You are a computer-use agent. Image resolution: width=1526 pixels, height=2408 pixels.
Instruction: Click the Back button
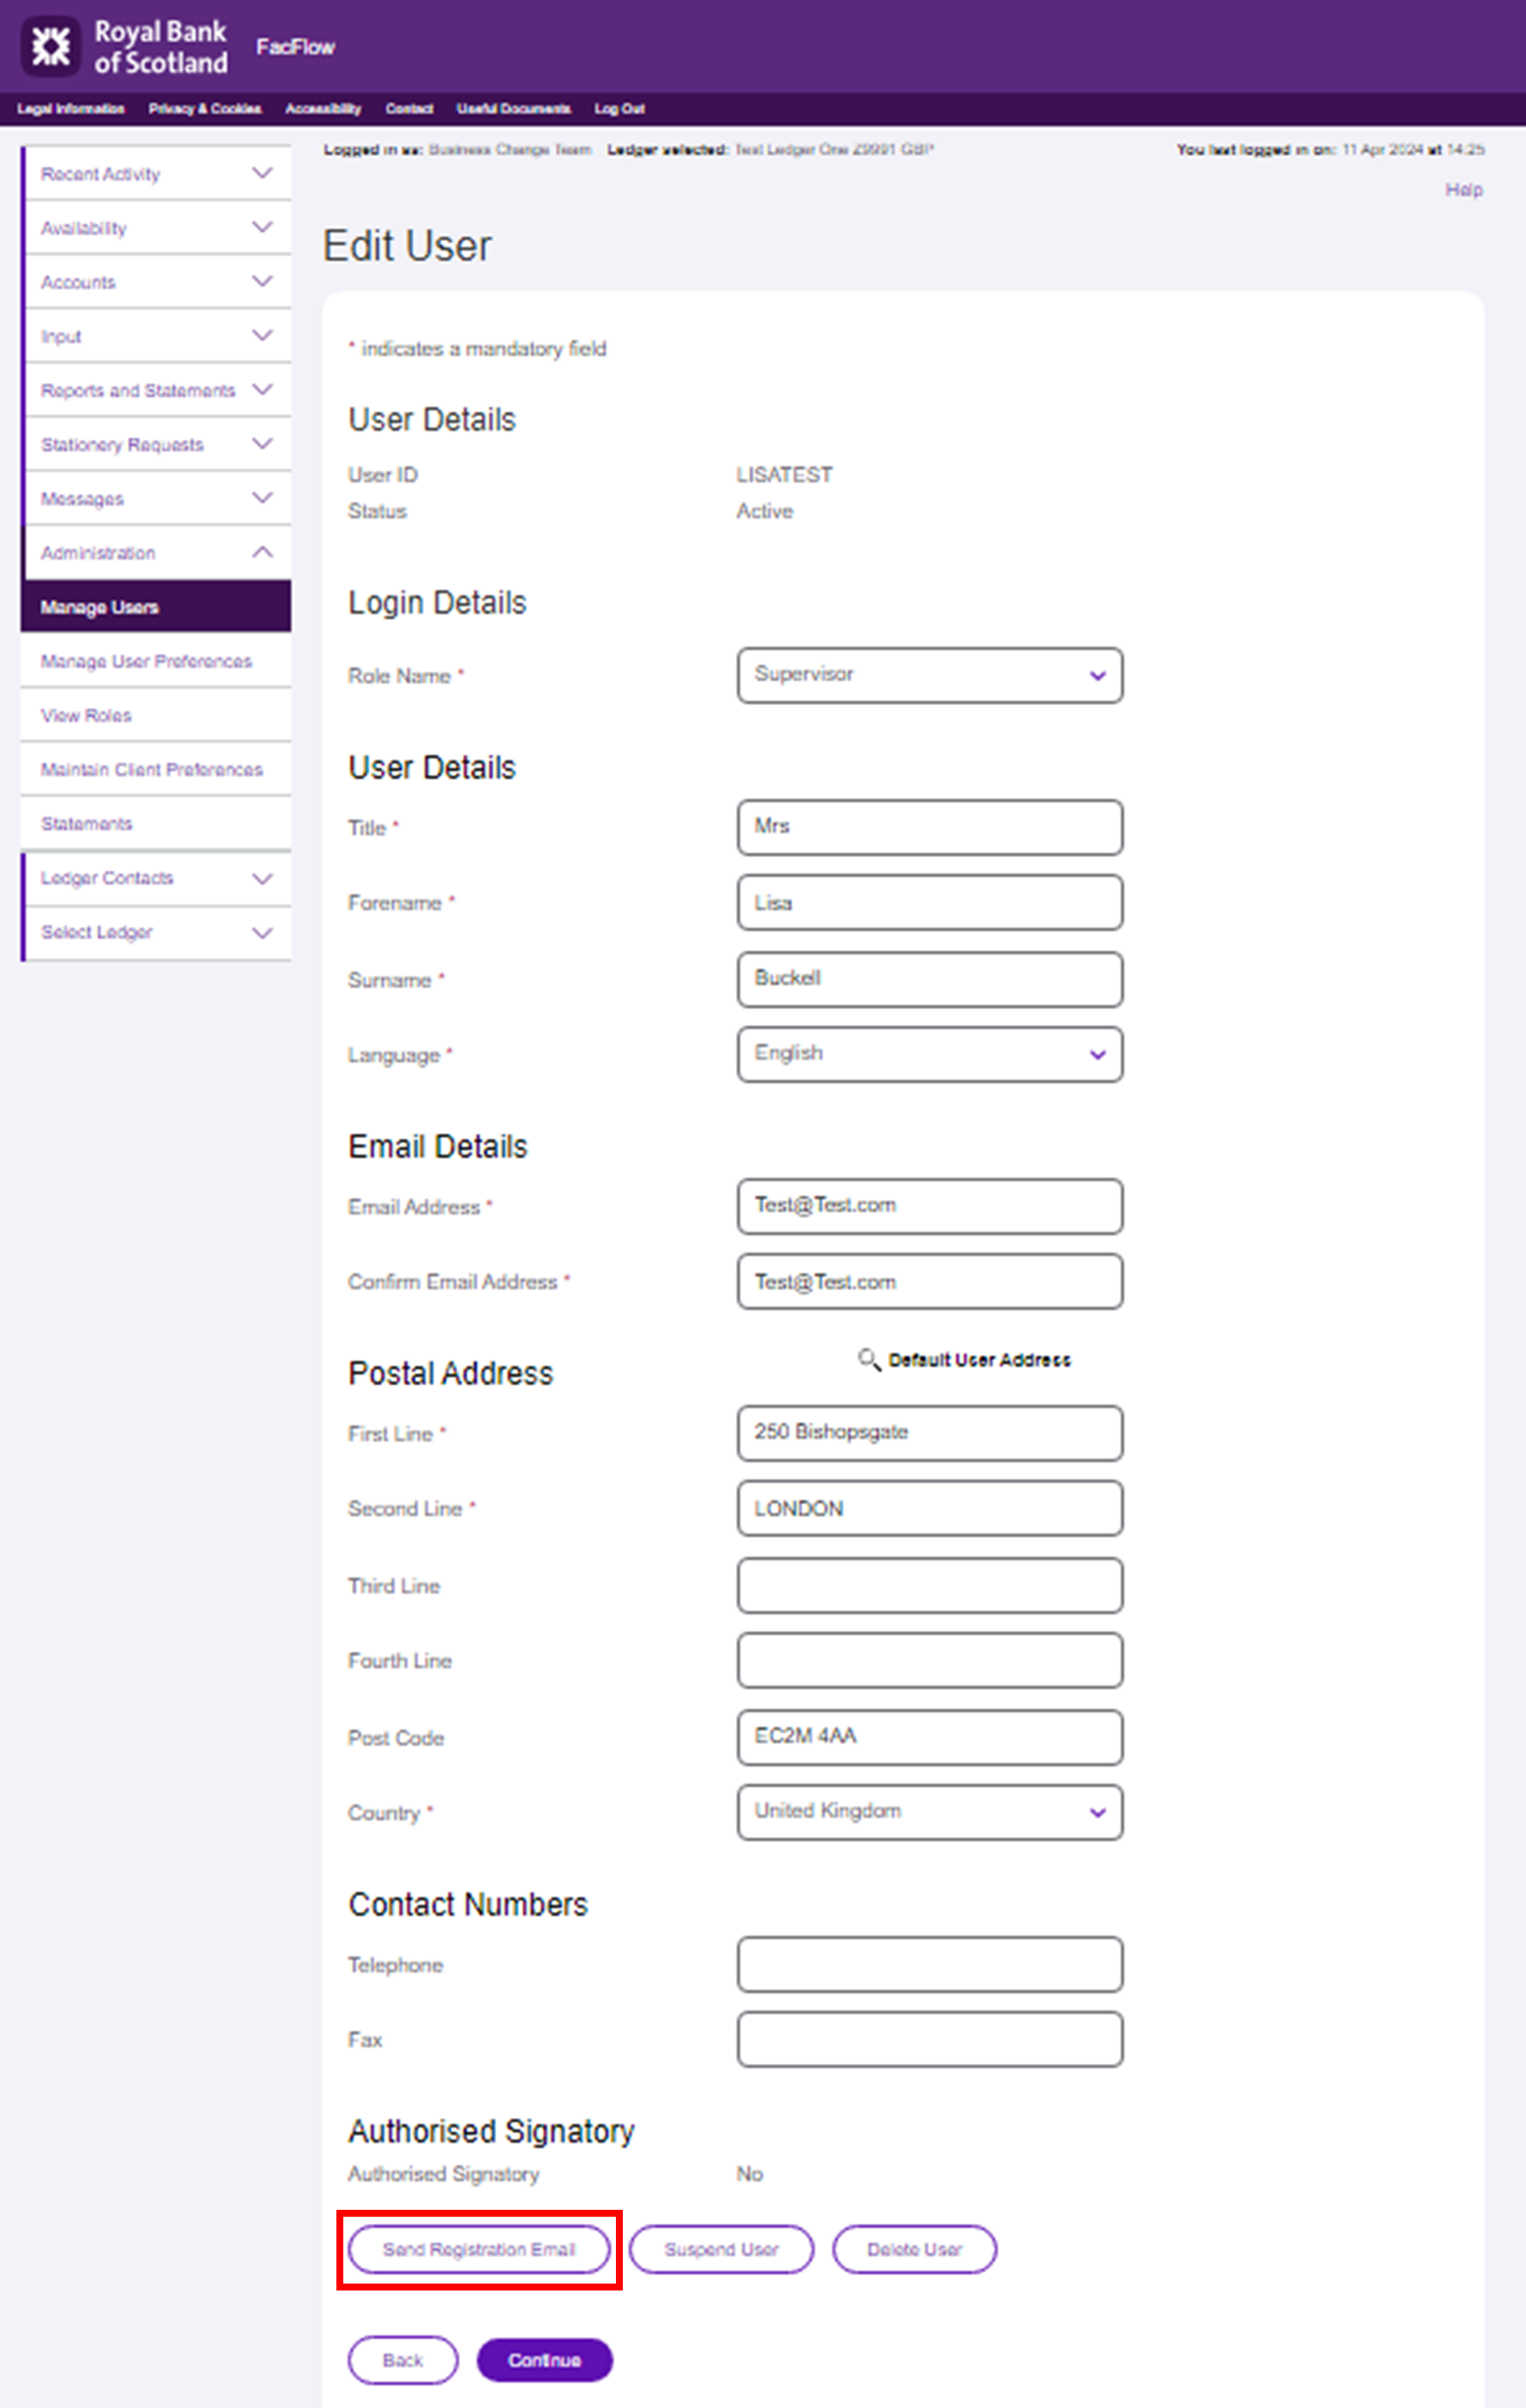click(402, 2360)
